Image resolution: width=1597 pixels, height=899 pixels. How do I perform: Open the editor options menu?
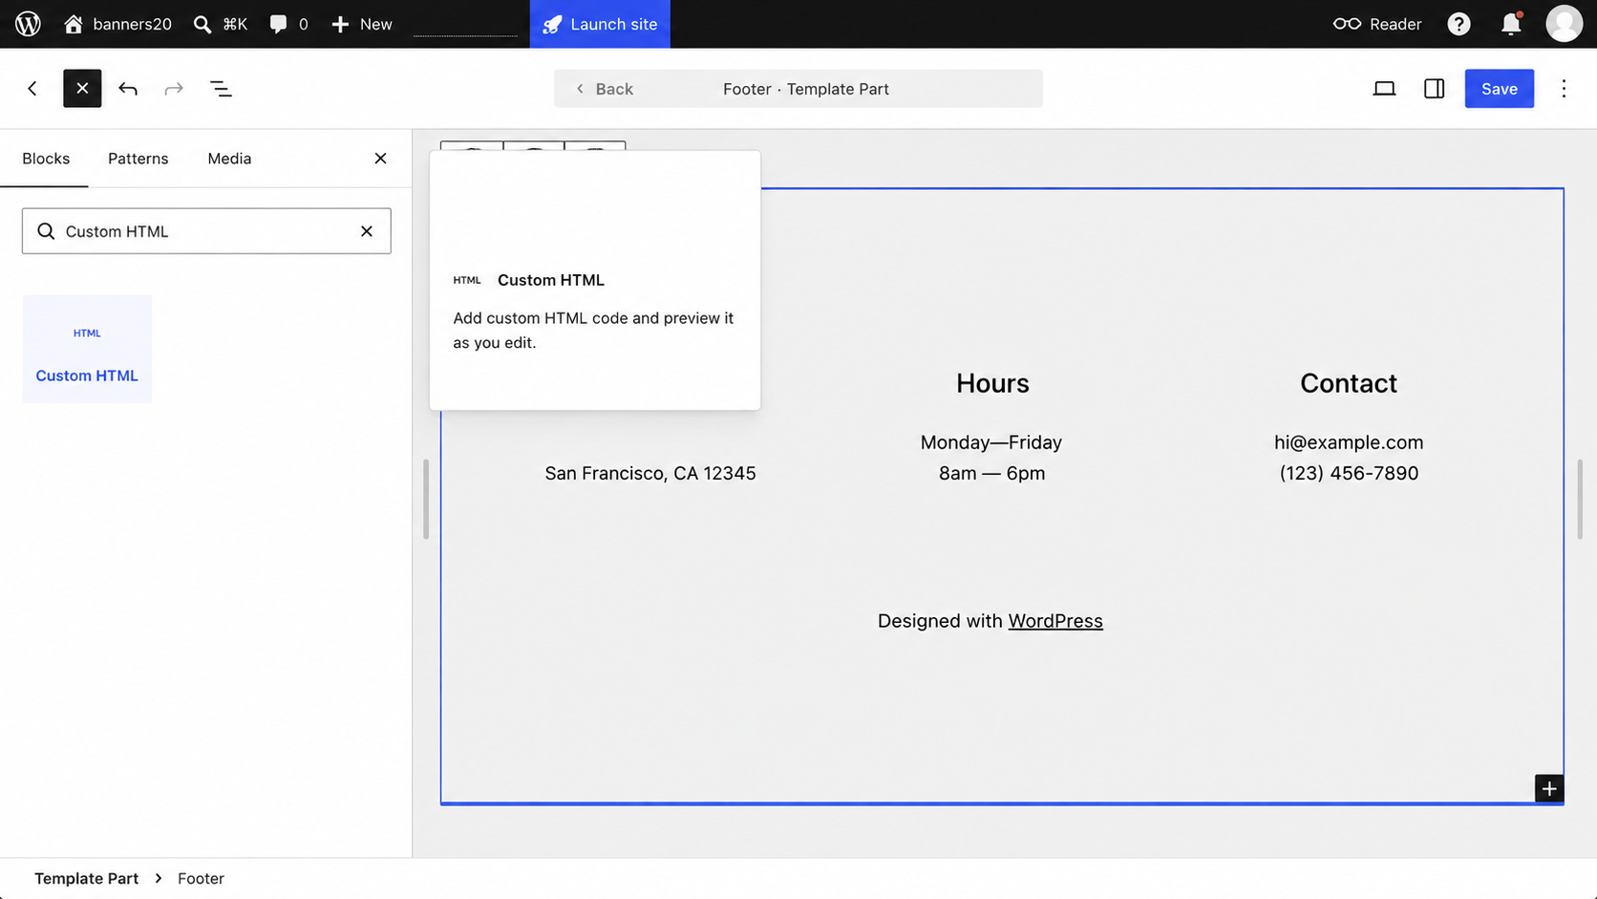click(1564, 89)
